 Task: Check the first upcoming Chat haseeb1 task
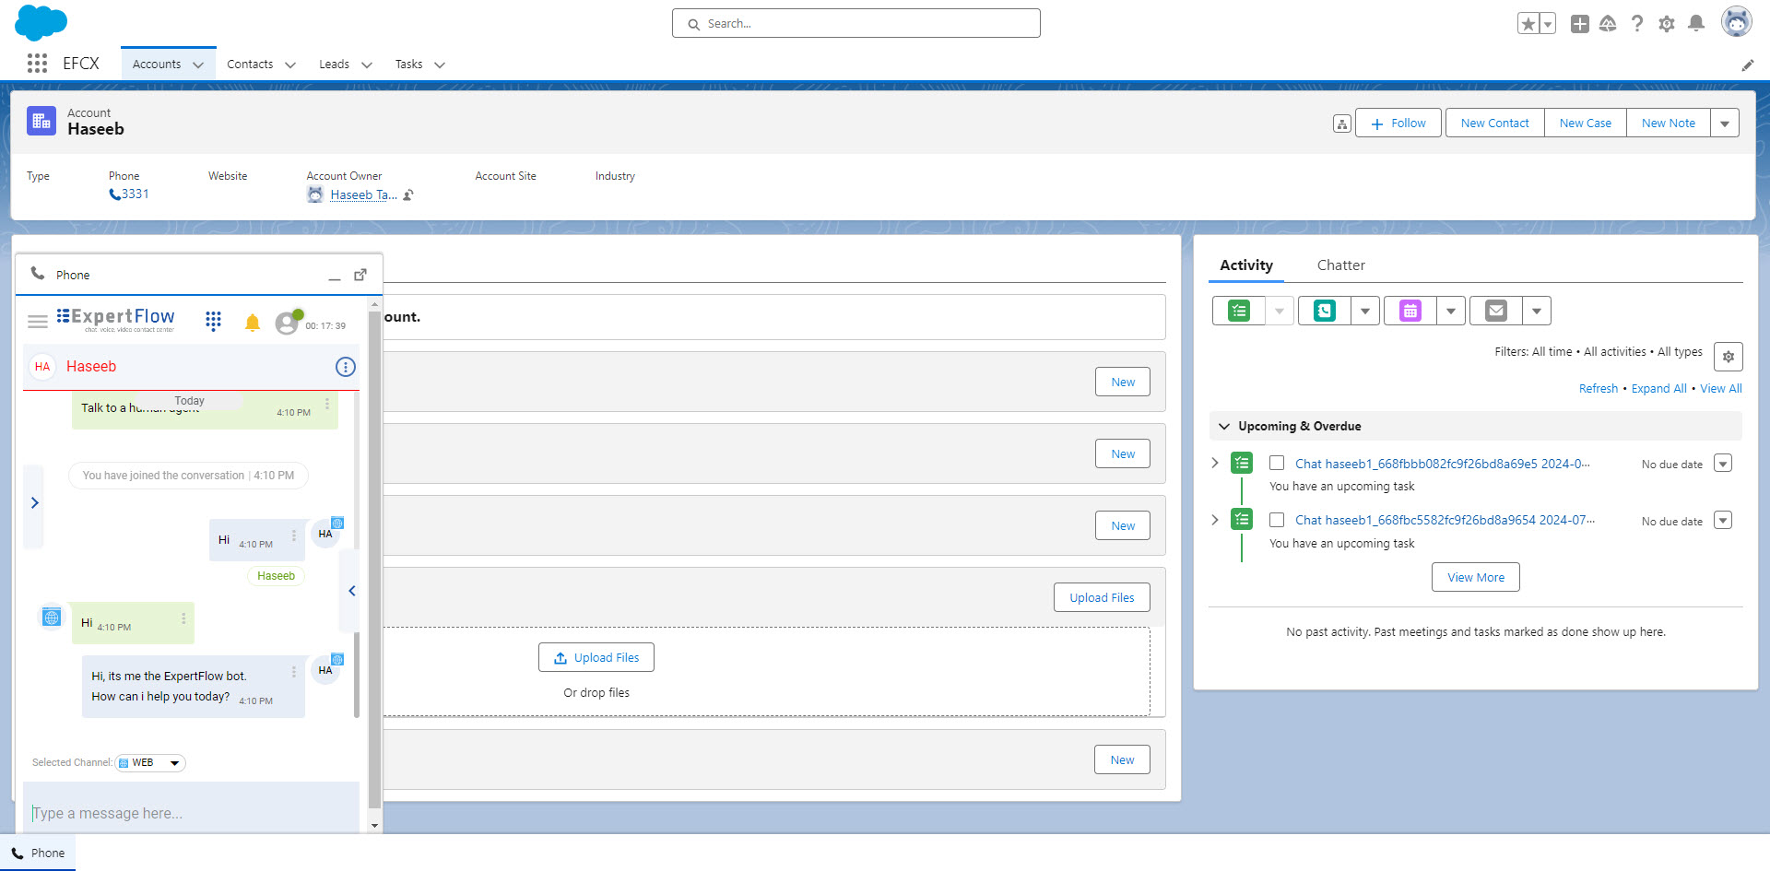point(1277,464)
